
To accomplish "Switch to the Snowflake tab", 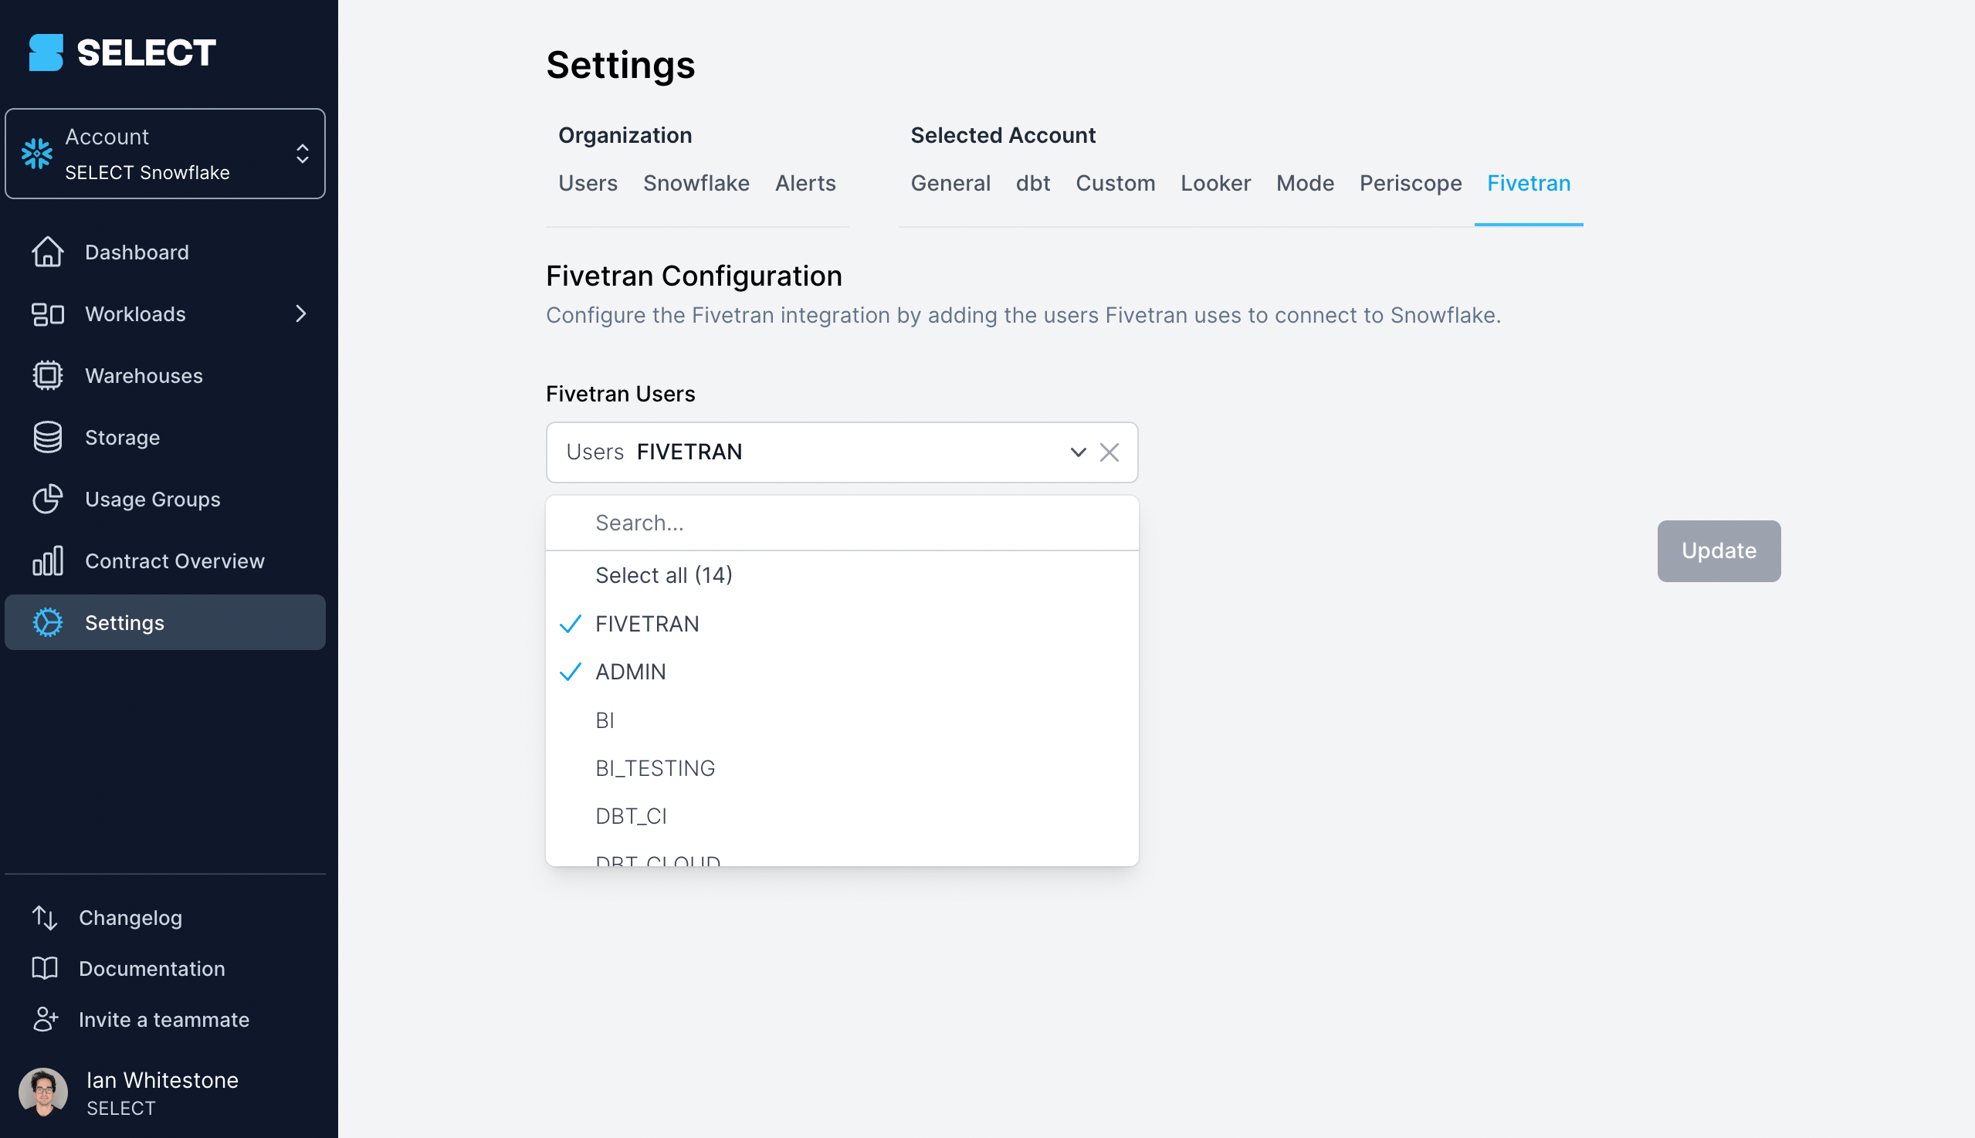I will pyautogui.click(x=696, y=183).
